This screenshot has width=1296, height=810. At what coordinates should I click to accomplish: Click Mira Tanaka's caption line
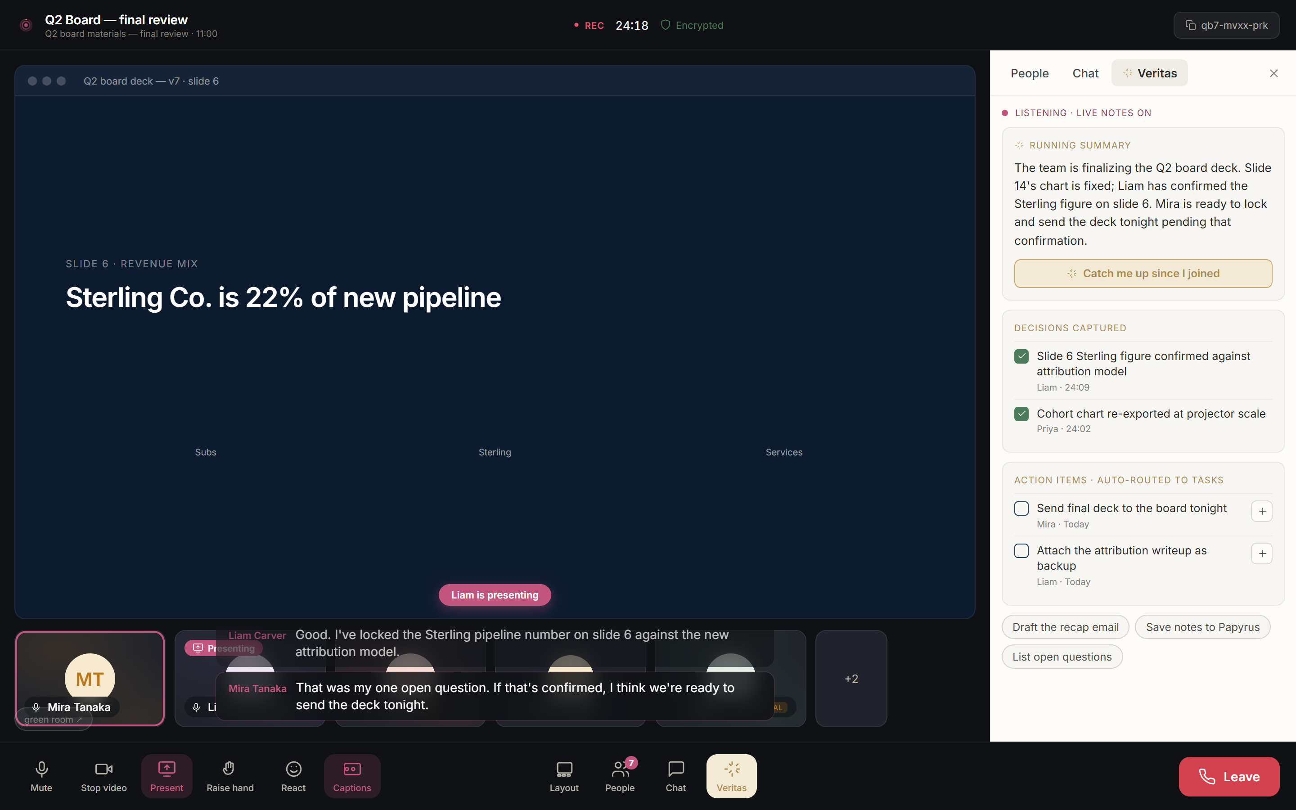[494, 696]
